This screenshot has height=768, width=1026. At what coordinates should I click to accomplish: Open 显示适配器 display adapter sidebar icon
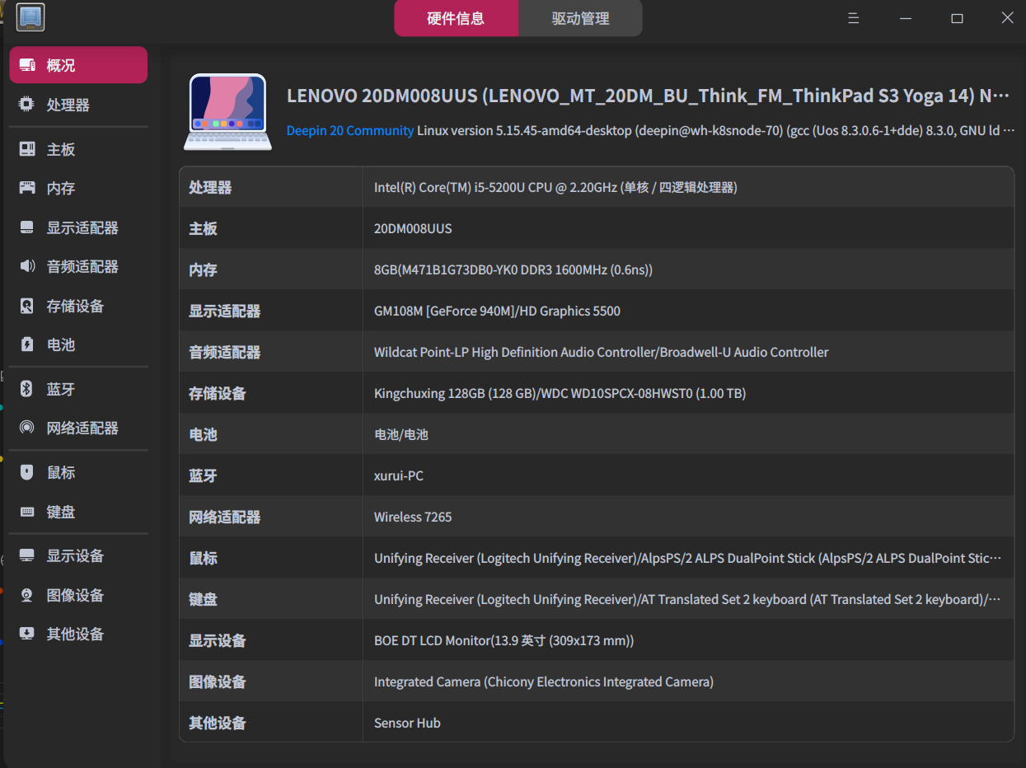tap(27, 227)
